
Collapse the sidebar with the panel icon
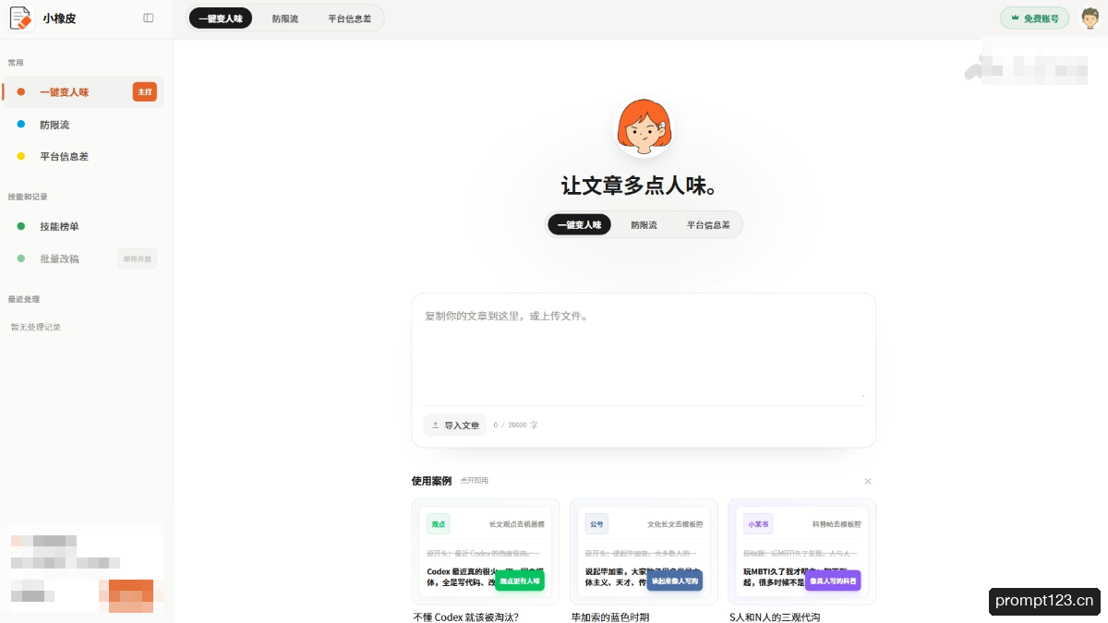pos(149,18)
